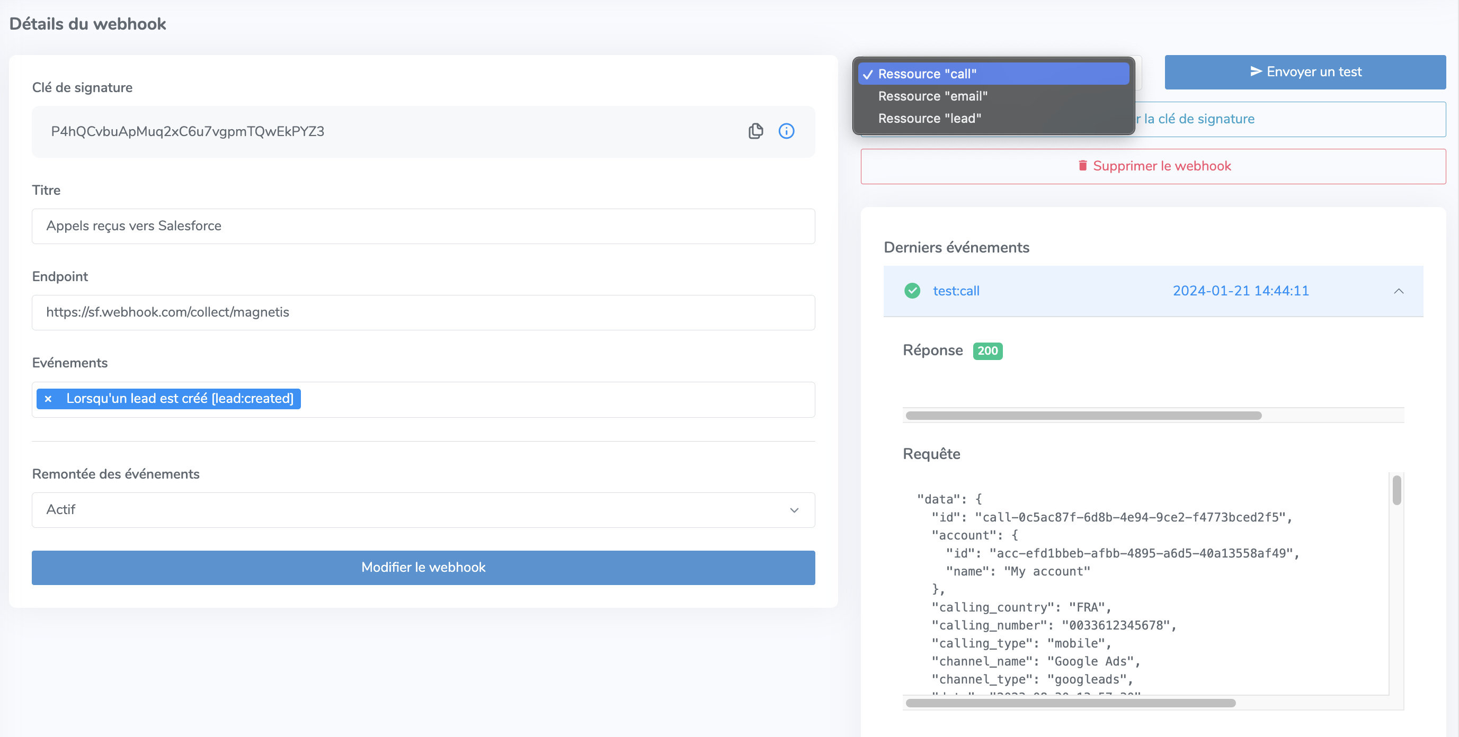Image resolution: width=1459 pixels, height=737 pixels.
Task: Click in the Endpoint URL field
Action: point(423,312)
